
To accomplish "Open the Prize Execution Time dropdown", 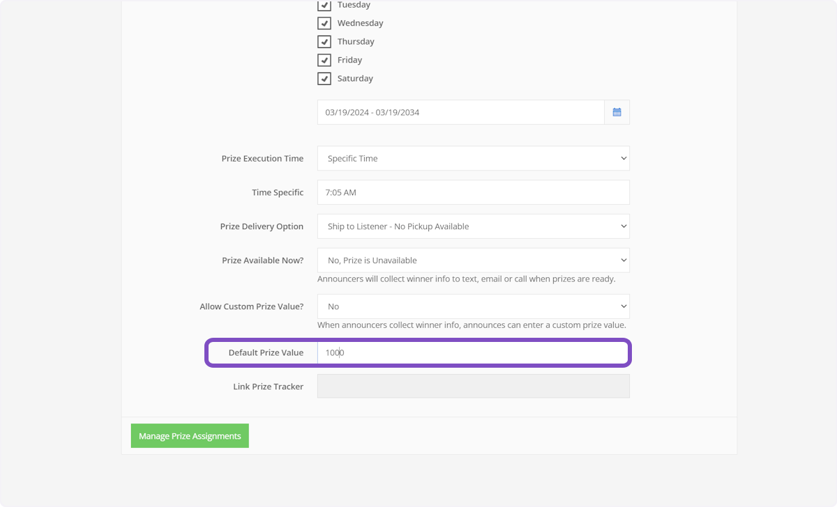I will (x=473, y=158).
